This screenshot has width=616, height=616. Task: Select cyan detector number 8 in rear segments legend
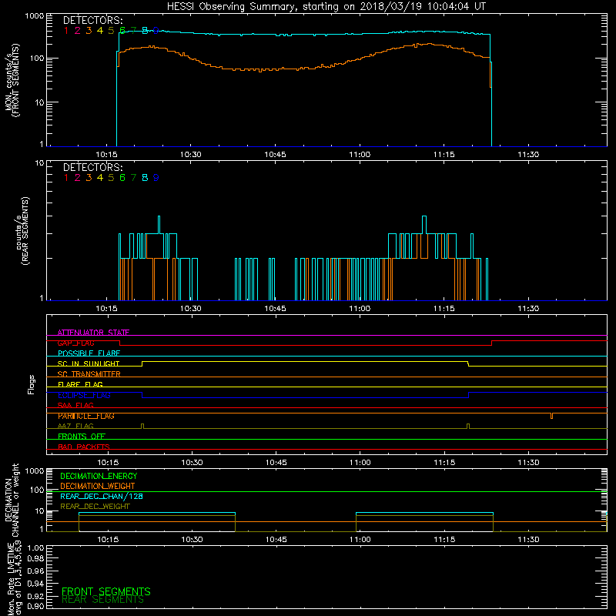[145, 178]
